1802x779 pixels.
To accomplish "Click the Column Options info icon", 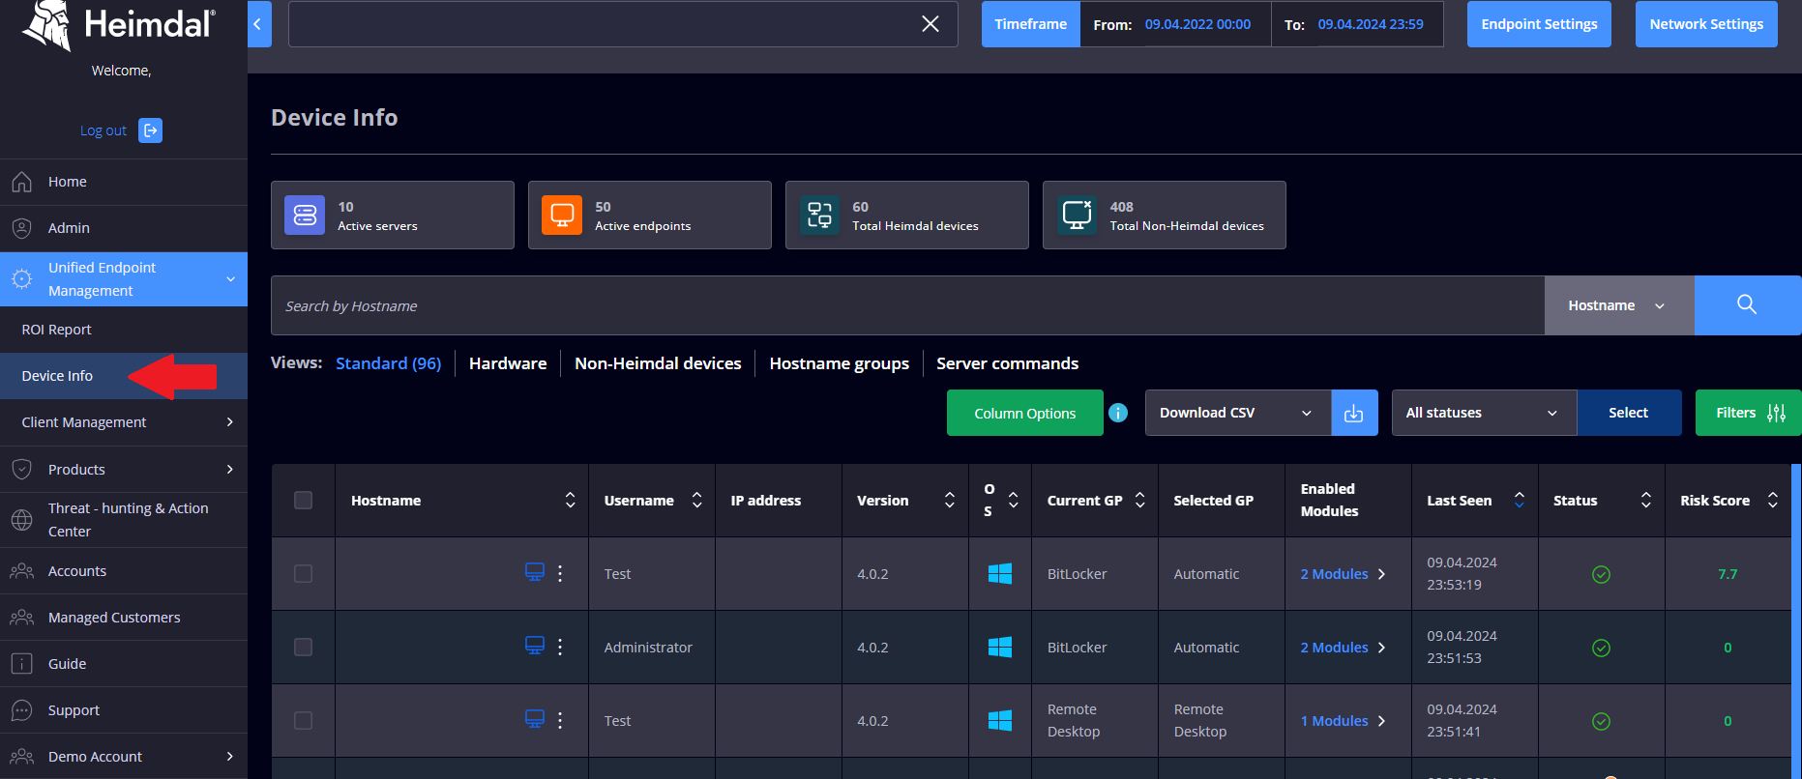I will 1118,413.
